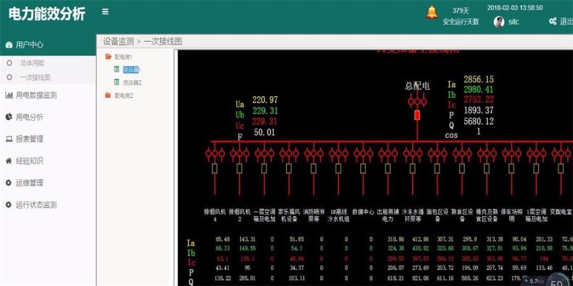Select the 总体用能 radio option
Screen dimensions: 573x286
9,64
